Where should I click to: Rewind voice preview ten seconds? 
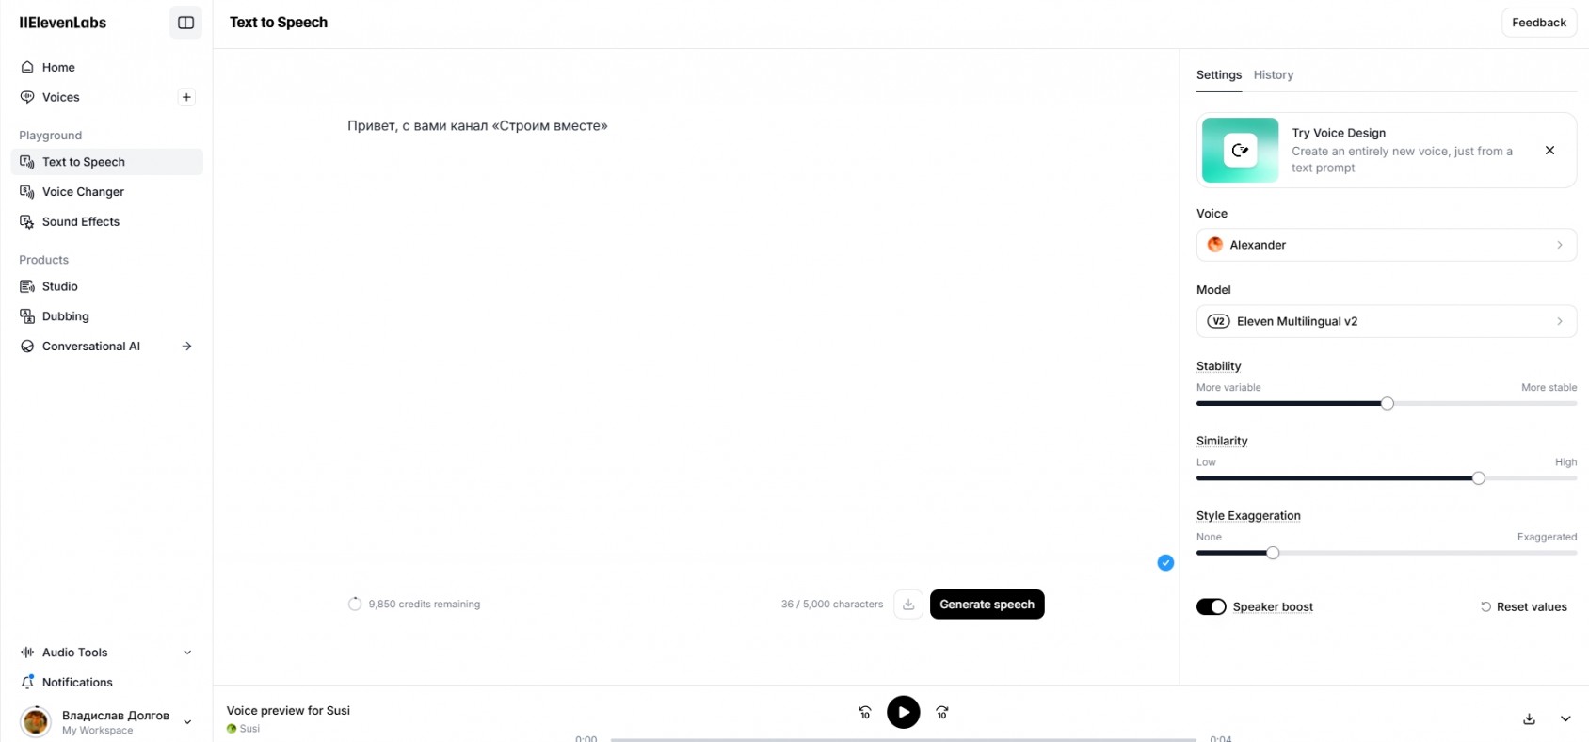[865, 713]
